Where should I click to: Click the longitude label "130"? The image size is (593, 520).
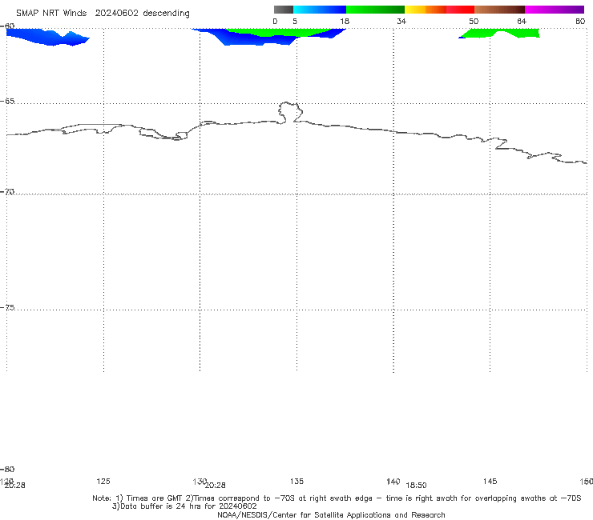click(x=200, y=481)
